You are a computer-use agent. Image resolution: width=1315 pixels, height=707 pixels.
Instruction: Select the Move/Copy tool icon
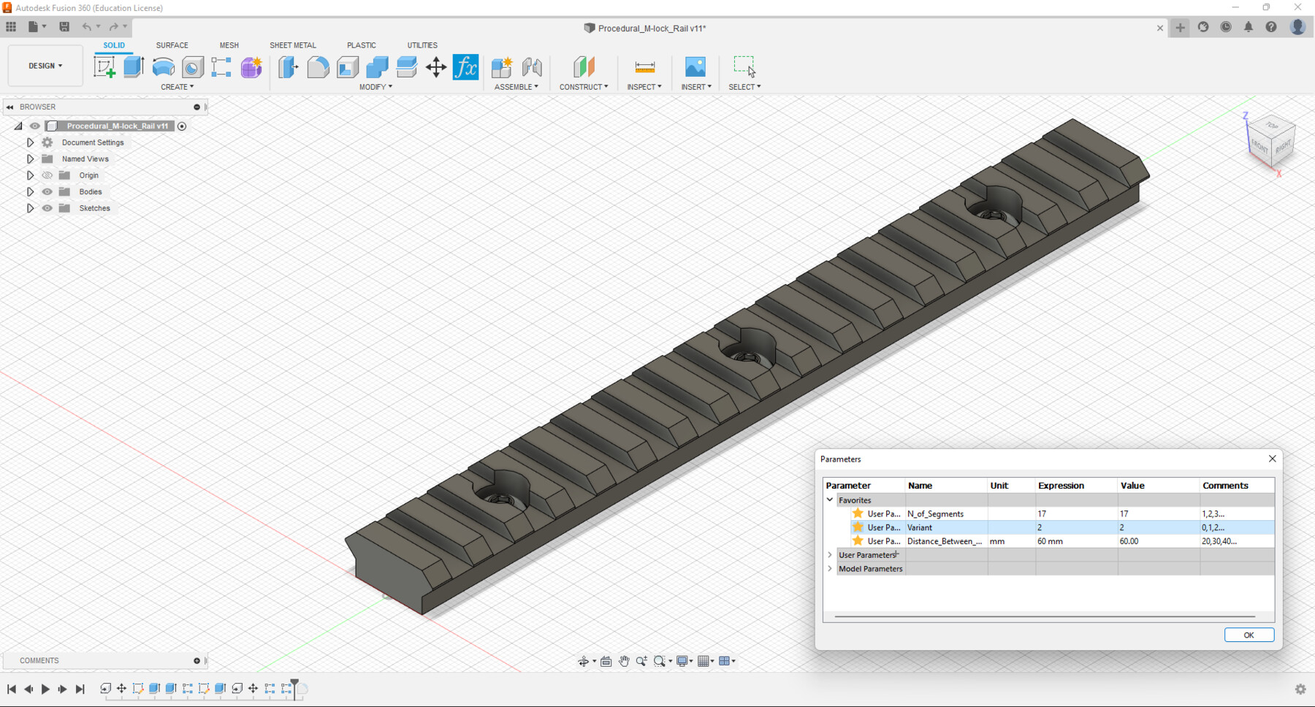tap(436, 67)
